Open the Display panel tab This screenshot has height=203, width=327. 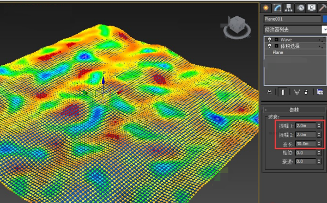312,8
